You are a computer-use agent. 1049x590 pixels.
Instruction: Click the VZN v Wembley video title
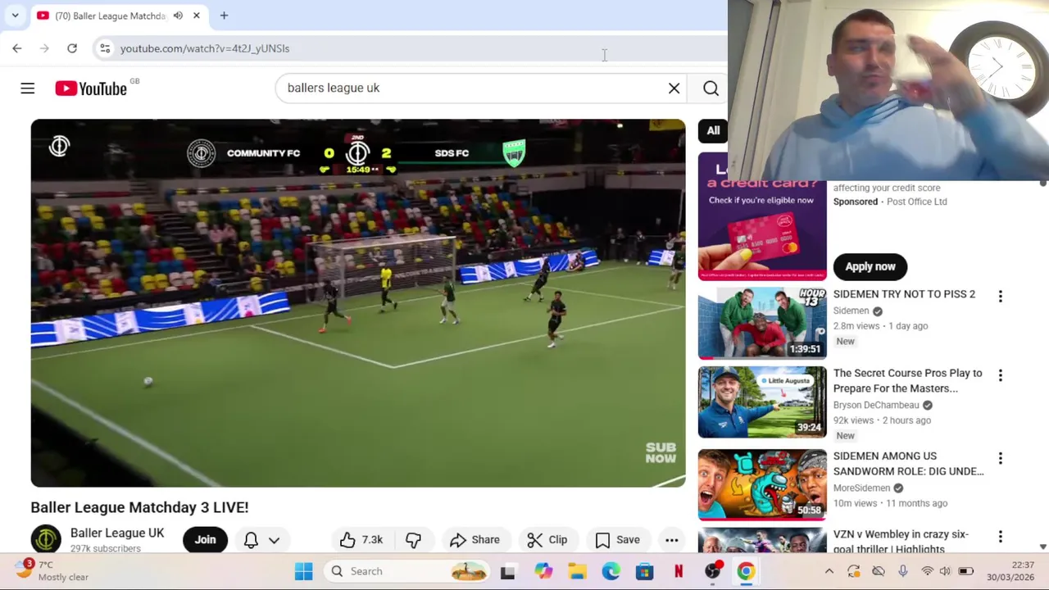pyautogui.click(x=901, y=542)
